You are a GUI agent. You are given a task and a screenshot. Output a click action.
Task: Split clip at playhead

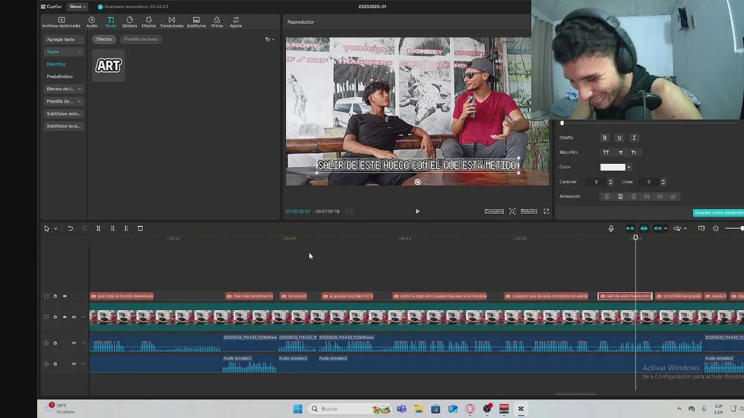tap(98, 229)
